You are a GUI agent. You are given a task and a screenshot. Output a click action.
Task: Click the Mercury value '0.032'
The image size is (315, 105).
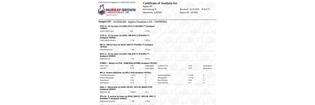pos(190,68)
